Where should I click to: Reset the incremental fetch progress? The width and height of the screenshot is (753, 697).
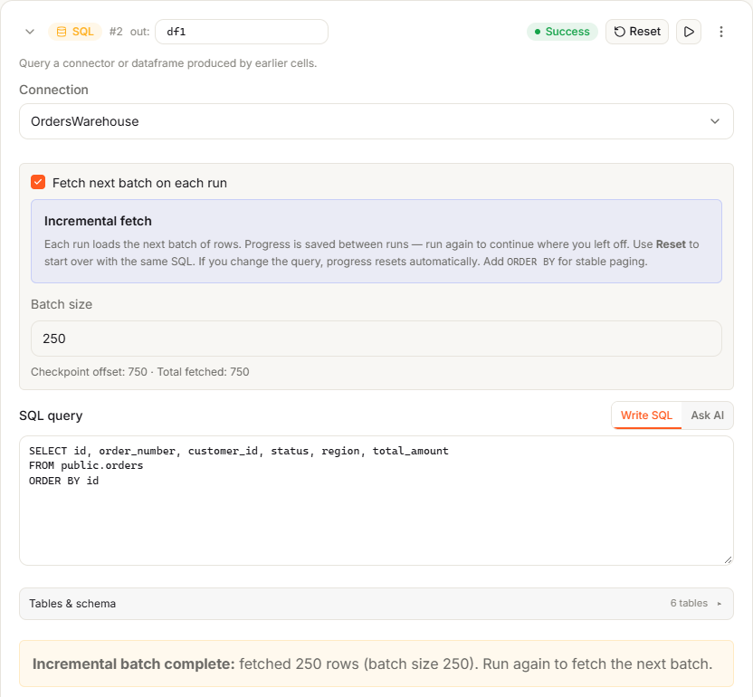pos(637,32)
